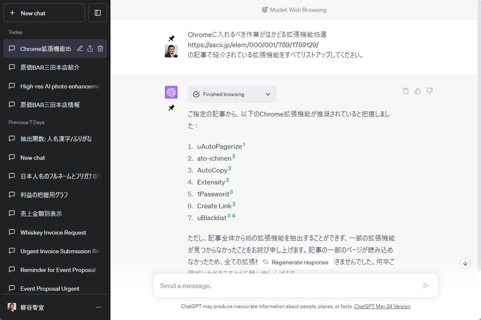
Task: Give the response a thumbs down
Action: coord(429,91)
